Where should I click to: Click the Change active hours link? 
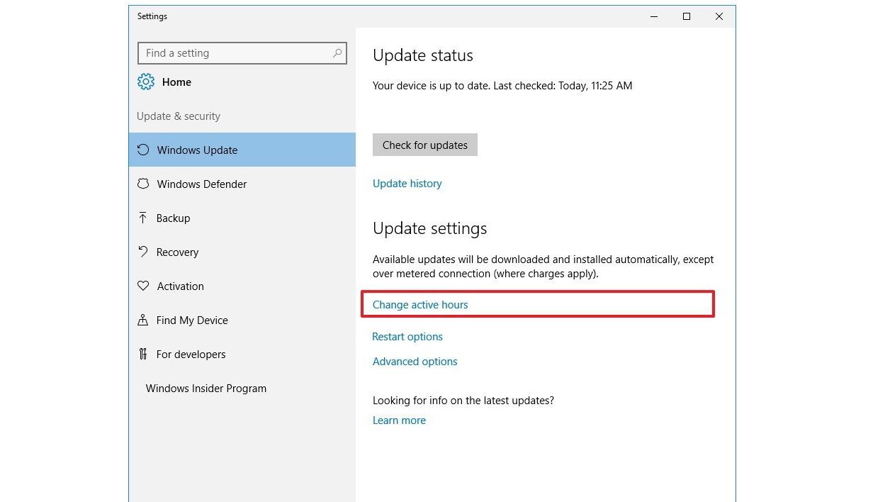point(420,305)
